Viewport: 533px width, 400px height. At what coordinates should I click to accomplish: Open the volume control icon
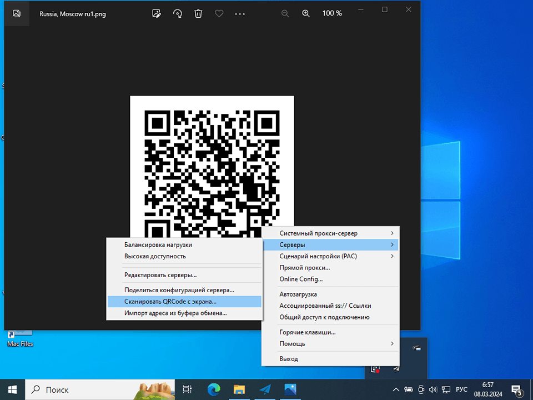click(x=433, y=389)
